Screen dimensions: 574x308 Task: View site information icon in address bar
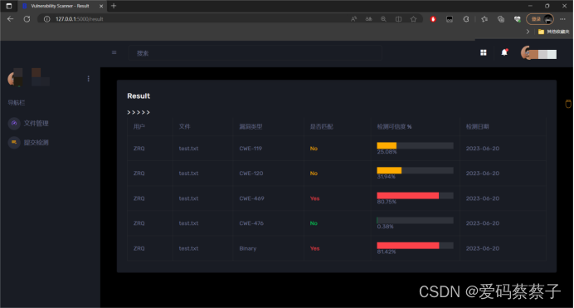(x=46, y=19)
